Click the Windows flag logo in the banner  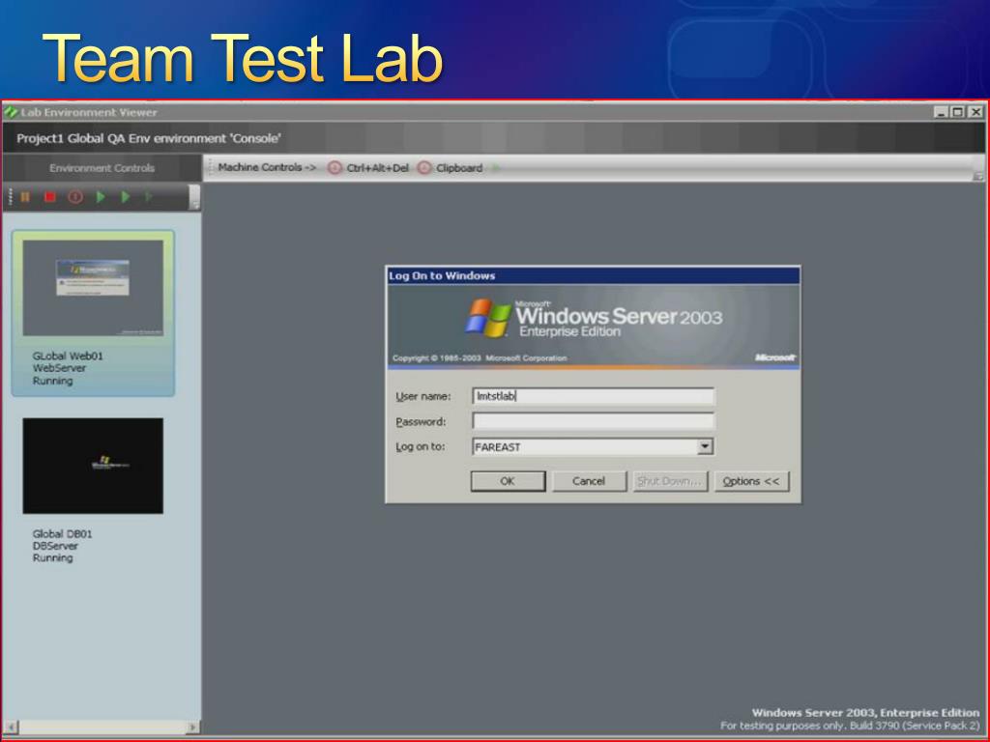tap(488, 317)
